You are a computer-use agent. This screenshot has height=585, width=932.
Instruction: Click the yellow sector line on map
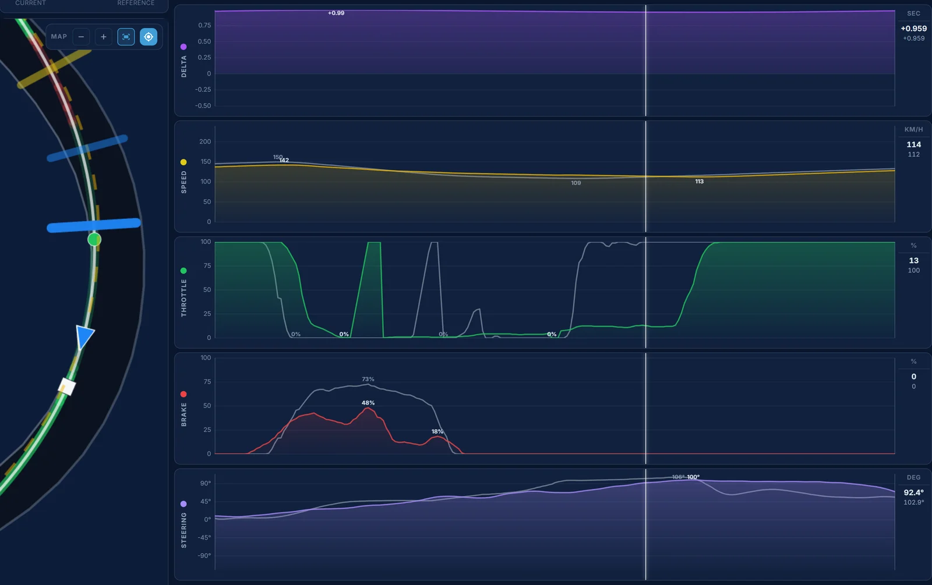point(54,69)
